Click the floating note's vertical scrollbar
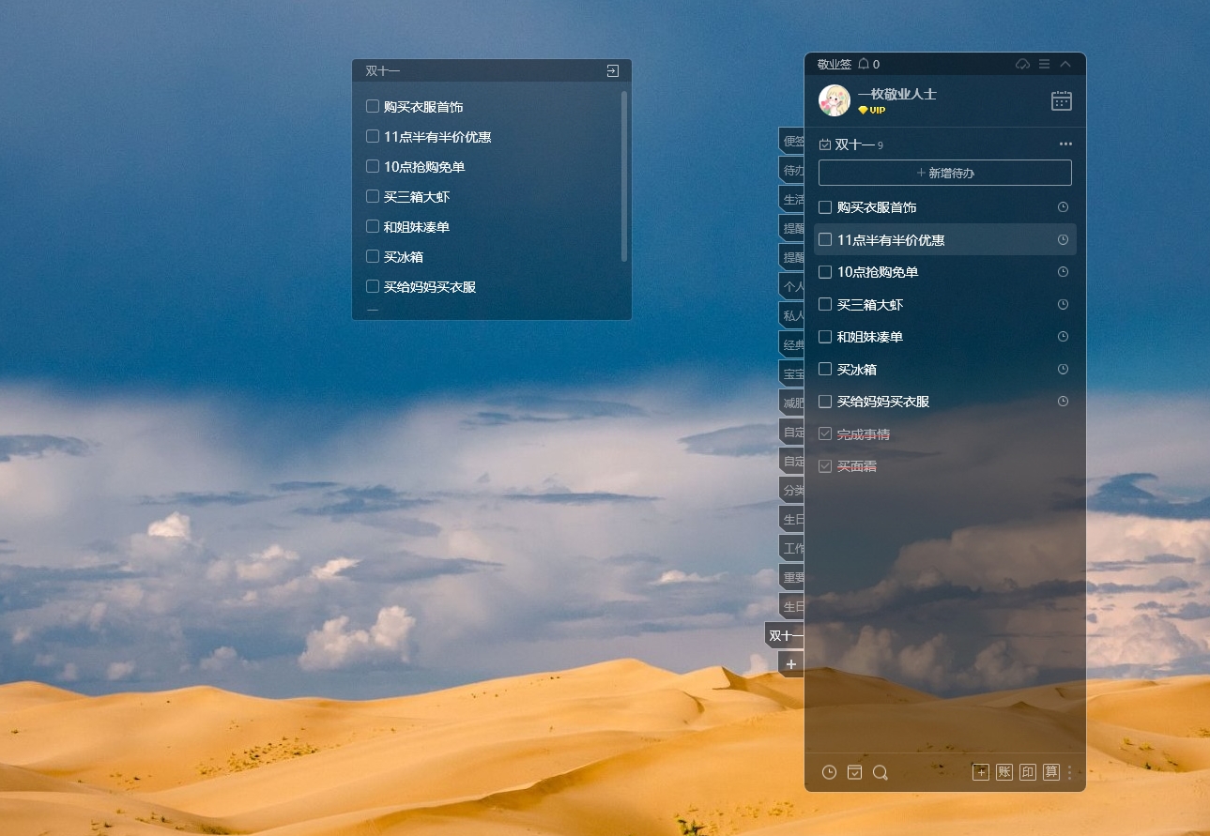Image resolution: width=1210 pixels, height=836 pixels. pyautogui.click(x=624, y=175)
